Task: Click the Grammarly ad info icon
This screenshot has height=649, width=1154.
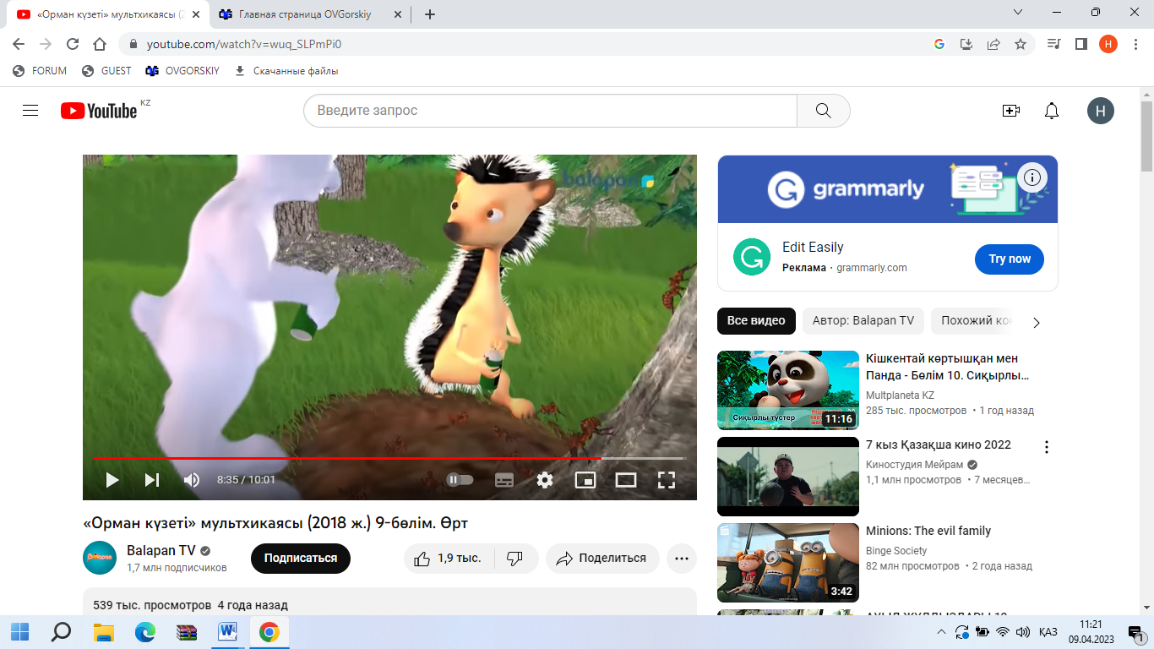Action: 1032,177
